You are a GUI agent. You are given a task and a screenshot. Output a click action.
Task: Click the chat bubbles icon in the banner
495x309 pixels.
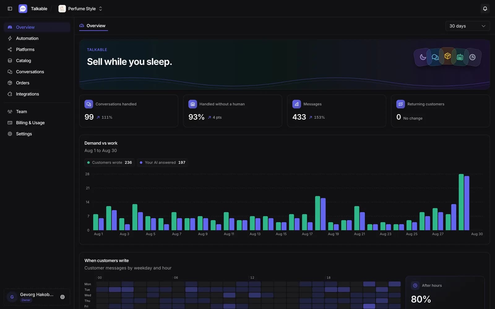435,57
